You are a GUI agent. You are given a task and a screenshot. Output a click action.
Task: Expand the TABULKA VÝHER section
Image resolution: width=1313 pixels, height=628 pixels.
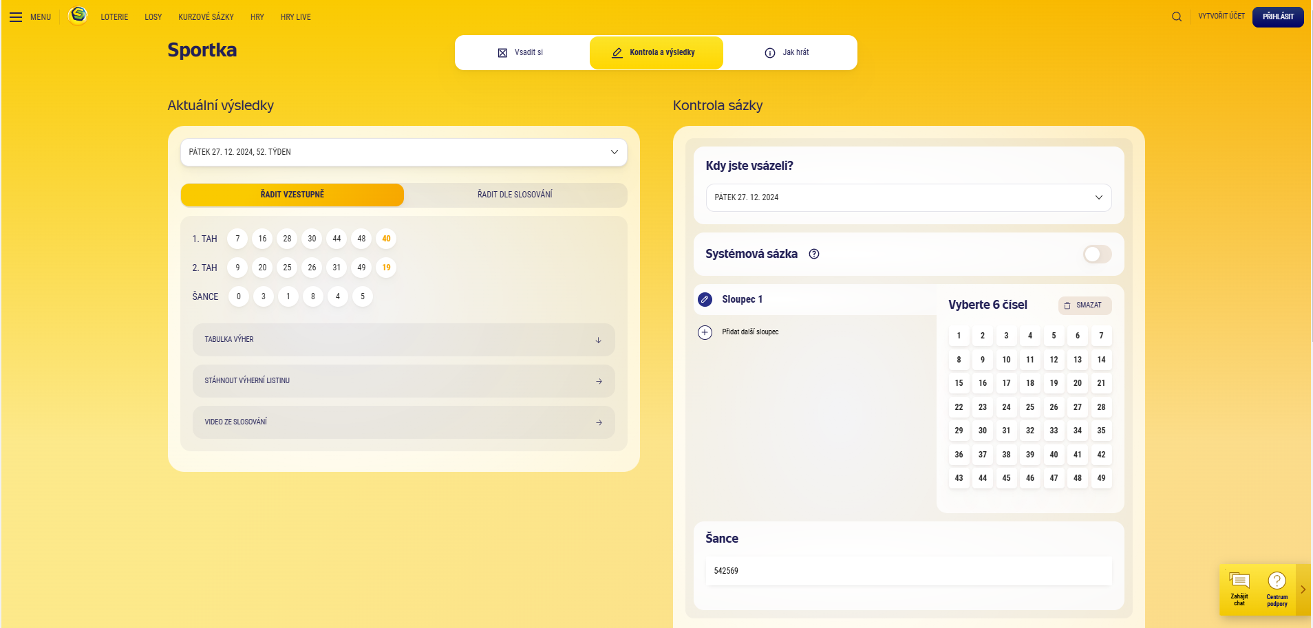pyautogui.click(x=404, y=340)
